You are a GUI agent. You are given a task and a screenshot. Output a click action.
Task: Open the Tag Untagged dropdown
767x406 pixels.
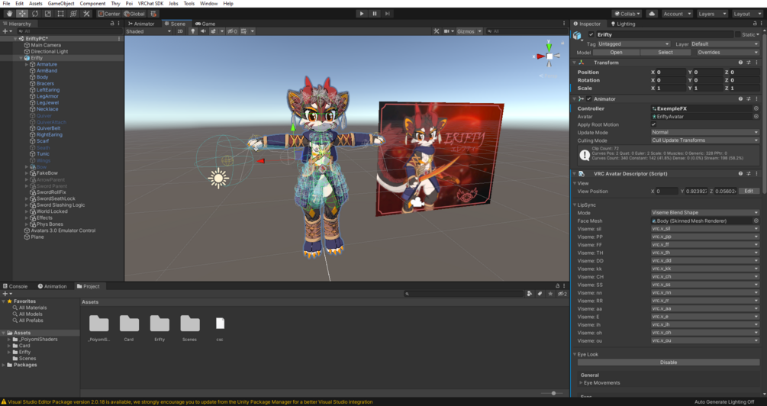point(633,44)
